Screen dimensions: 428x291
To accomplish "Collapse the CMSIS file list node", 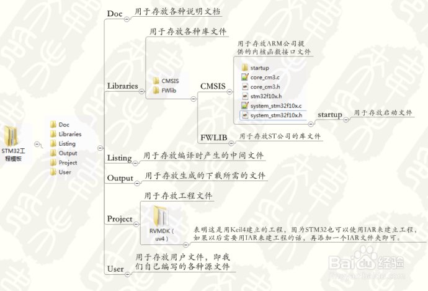I will coord(311,124).
